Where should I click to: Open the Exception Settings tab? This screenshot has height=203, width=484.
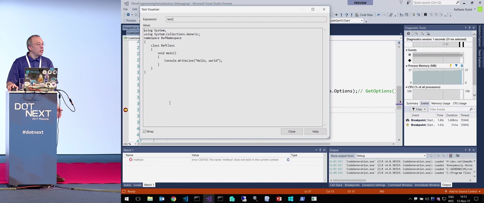(373, 185)
